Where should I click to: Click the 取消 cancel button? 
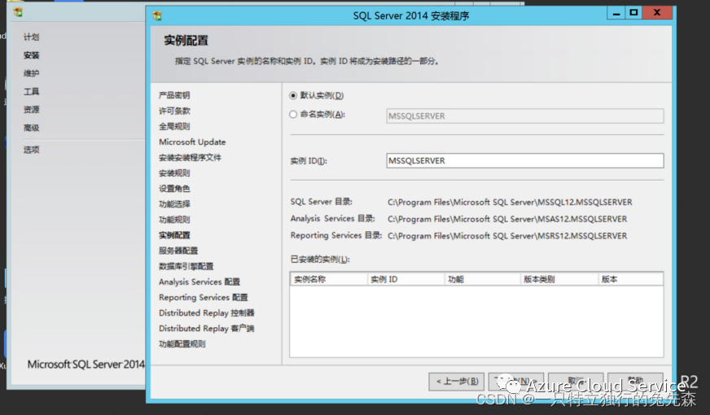click(x=576, y=381)
